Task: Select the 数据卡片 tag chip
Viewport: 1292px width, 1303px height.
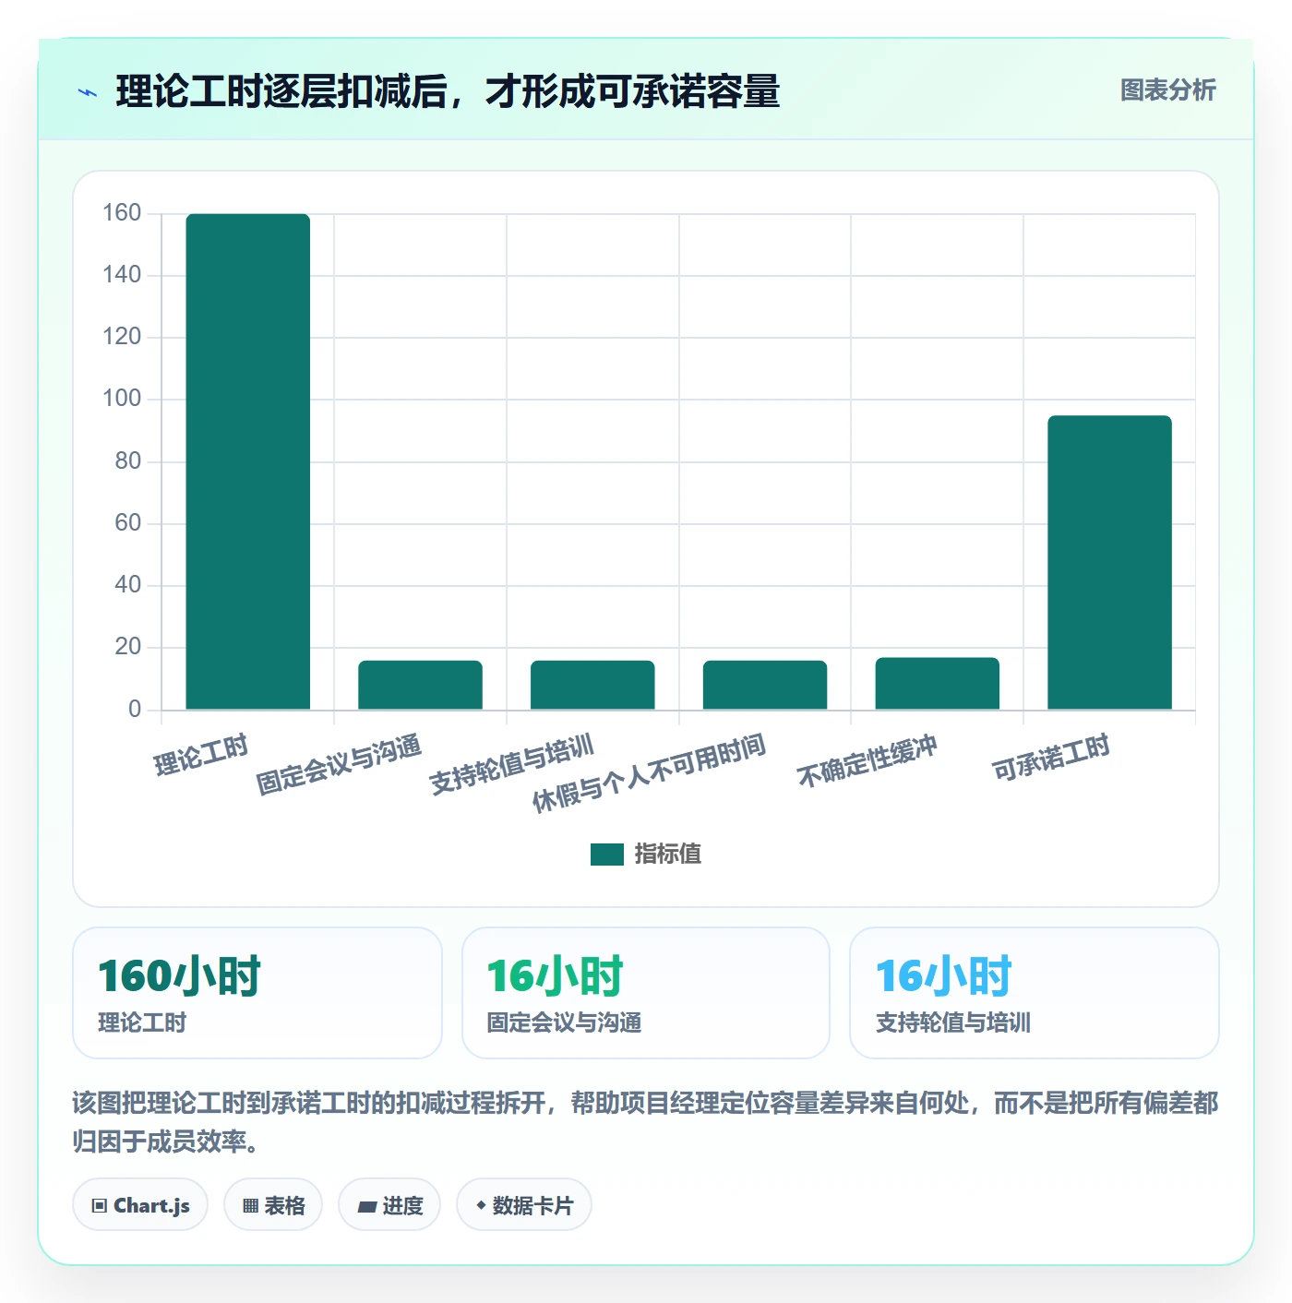Action: [524, 1205]
